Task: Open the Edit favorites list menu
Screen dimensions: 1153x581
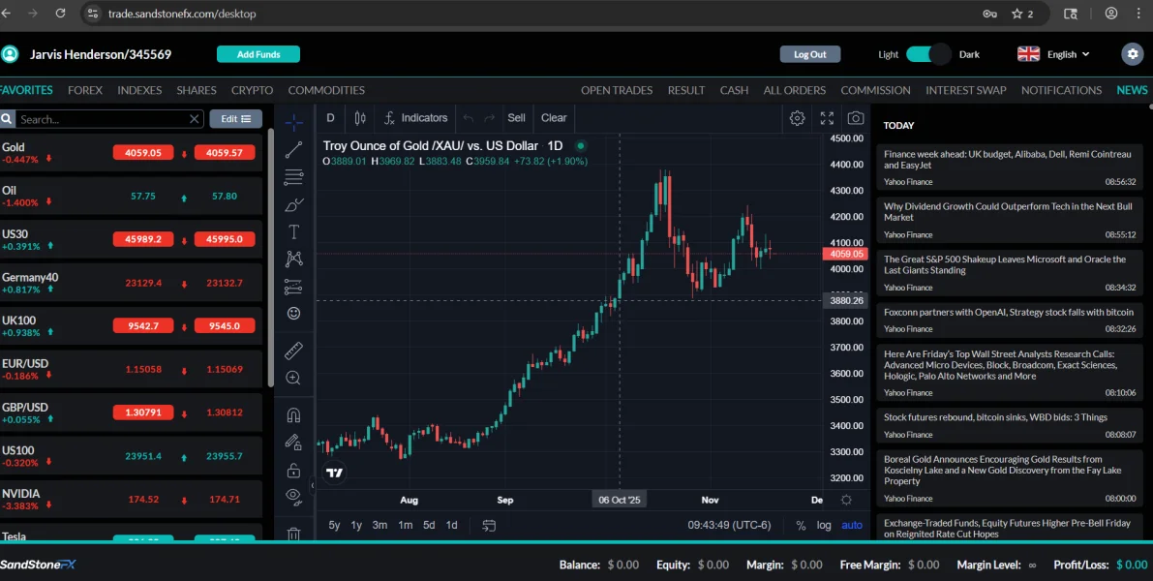Action: click(x=235, y=119)
